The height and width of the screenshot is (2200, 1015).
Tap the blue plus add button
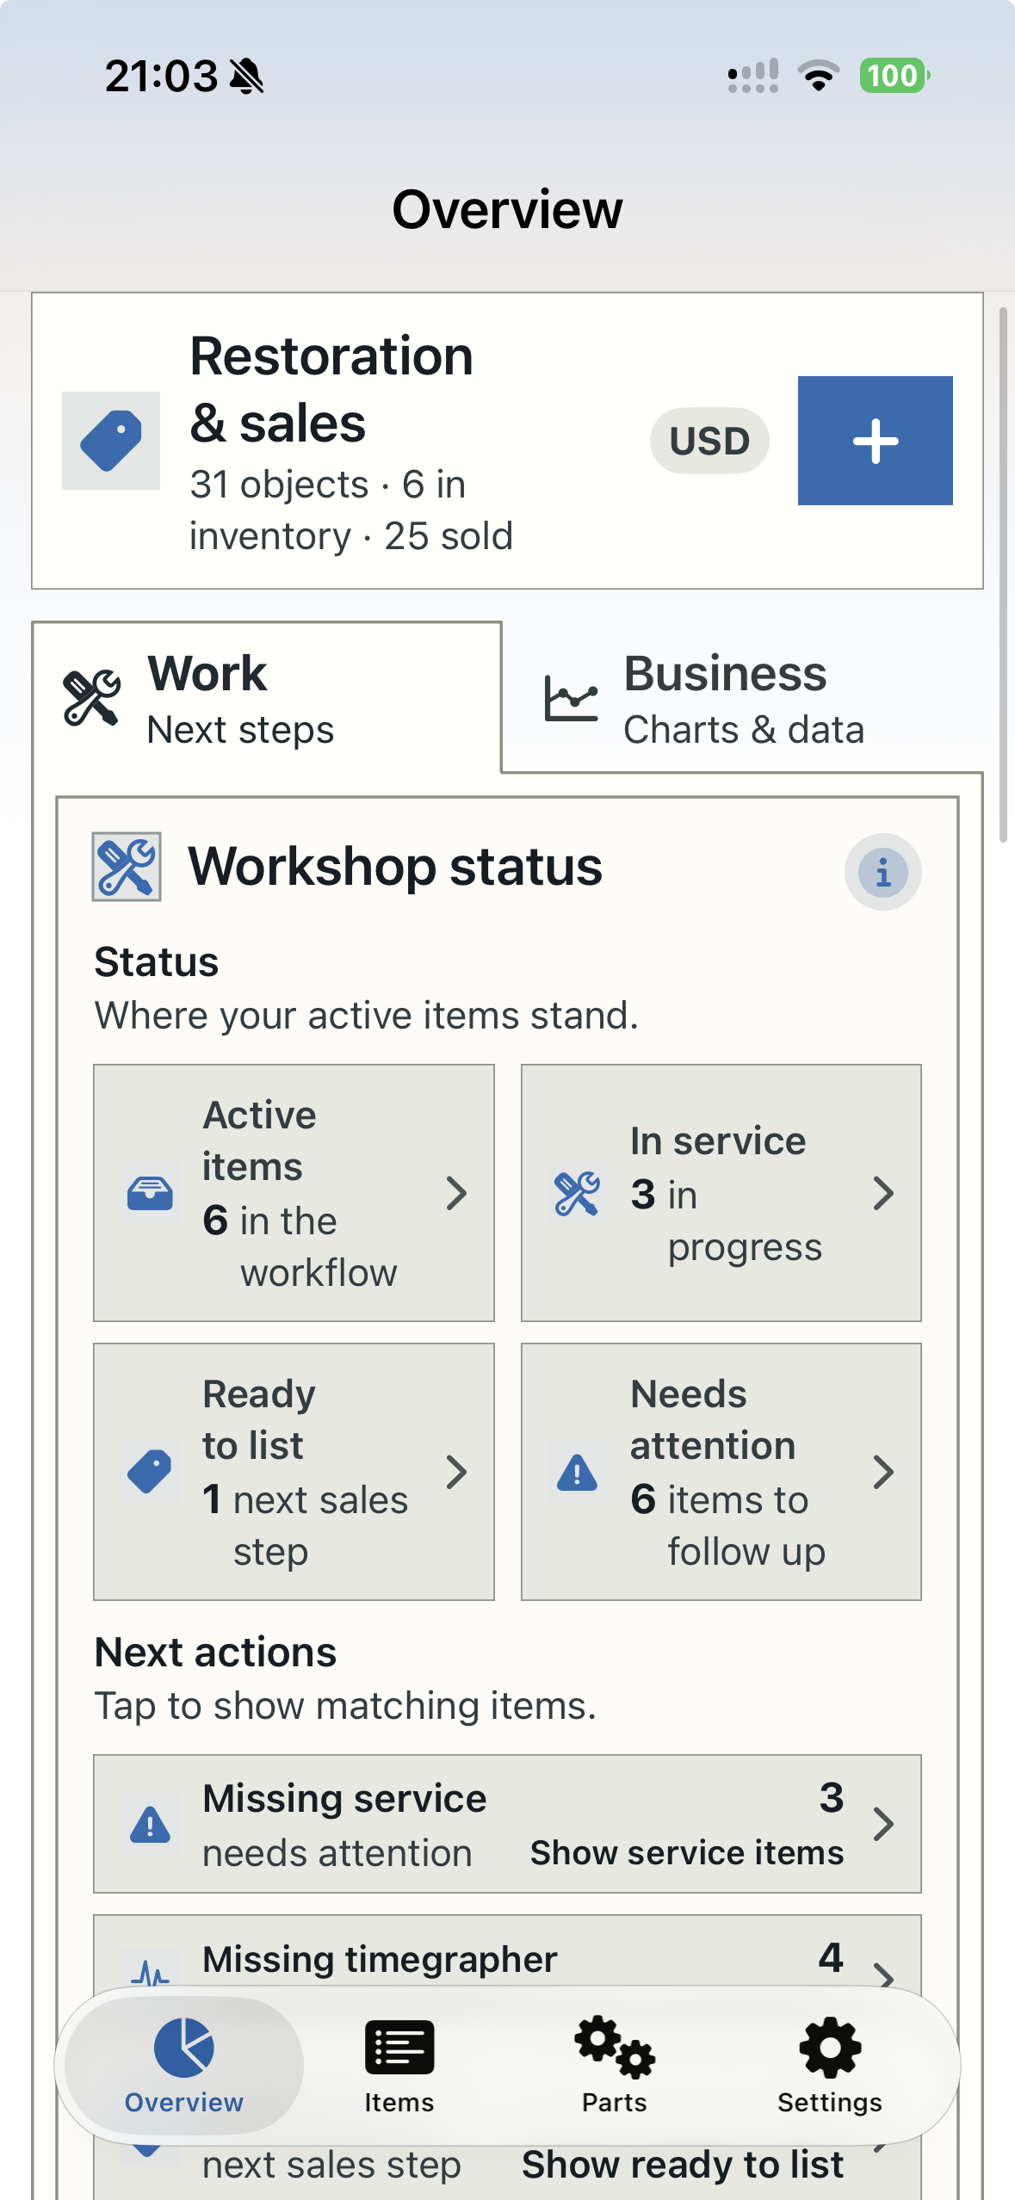(875, 441)
